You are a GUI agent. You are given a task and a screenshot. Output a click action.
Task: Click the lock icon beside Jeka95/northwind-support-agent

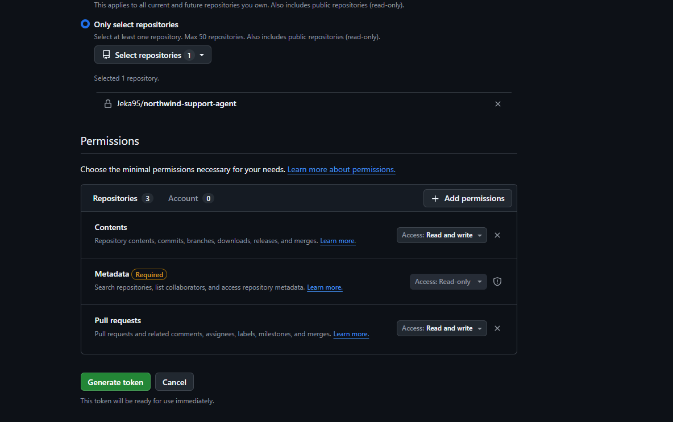[108, 104]
